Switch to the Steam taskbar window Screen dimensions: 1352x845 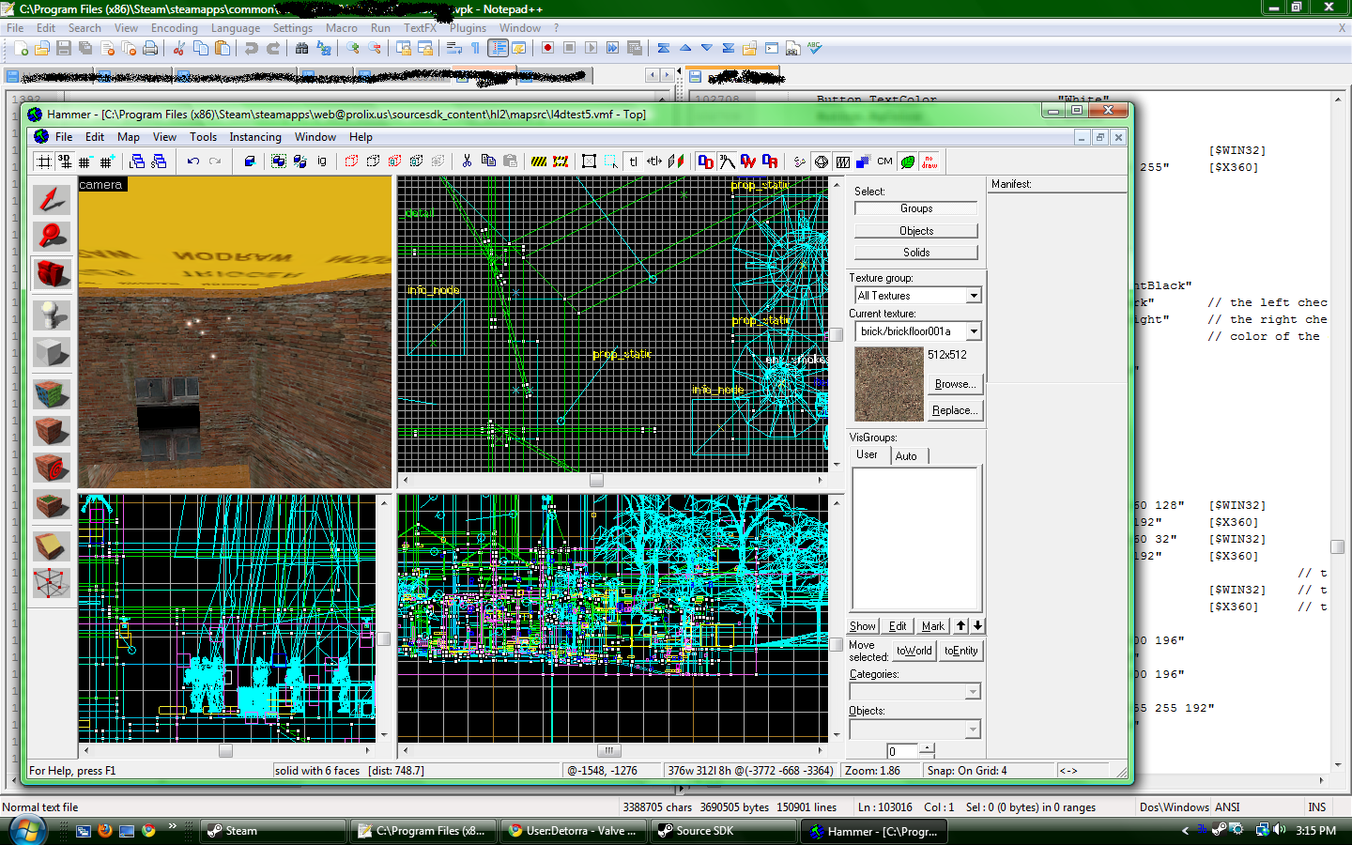(x=273, y=831)
